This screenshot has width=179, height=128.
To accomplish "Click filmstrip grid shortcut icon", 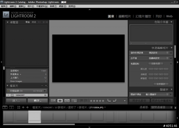I will 19,107.
